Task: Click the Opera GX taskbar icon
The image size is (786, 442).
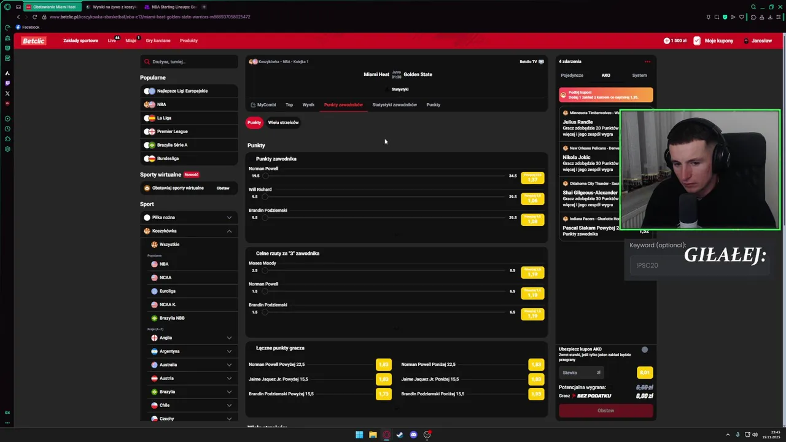Action: 386,435
